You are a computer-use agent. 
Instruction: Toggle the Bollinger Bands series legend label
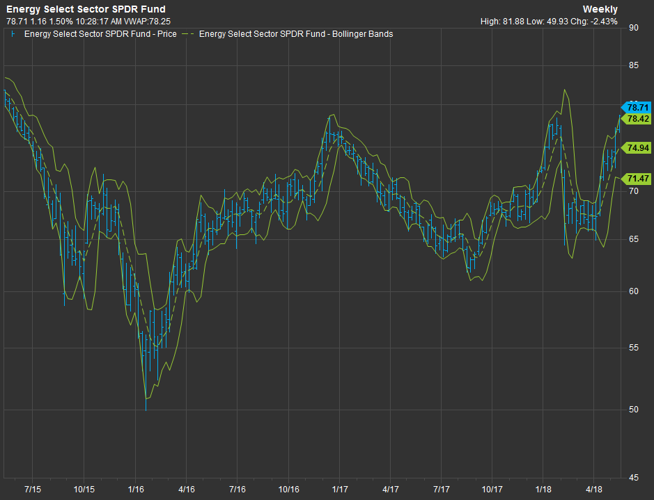296,34
